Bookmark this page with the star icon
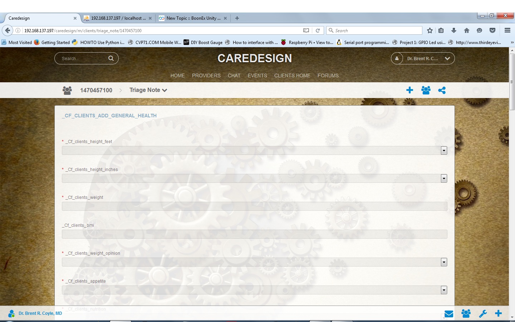Viewport: 515px width, 322px height. 430,30
